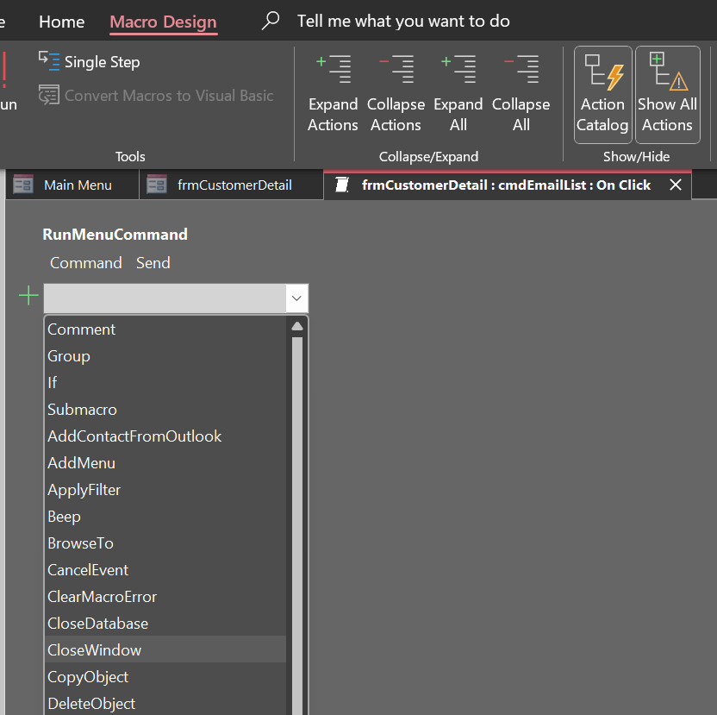This screenshot has width=717, height=715.
Task: Choose BrowseTo from the action list
Action: 165,543
